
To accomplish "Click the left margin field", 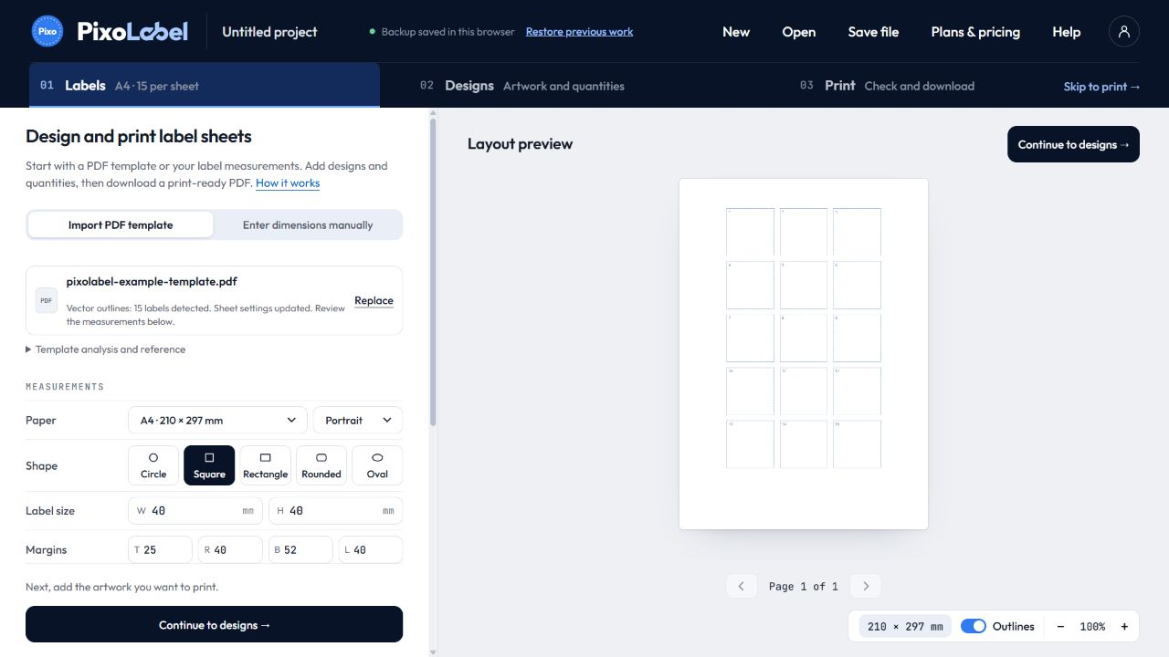I will [x=370, y=550].
